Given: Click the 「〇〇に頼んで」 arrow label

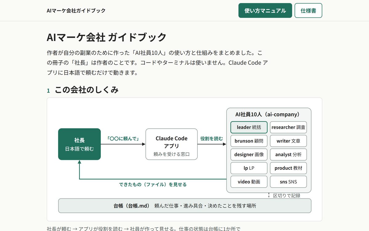Looking at the screenshot, I should pos(123,139).
